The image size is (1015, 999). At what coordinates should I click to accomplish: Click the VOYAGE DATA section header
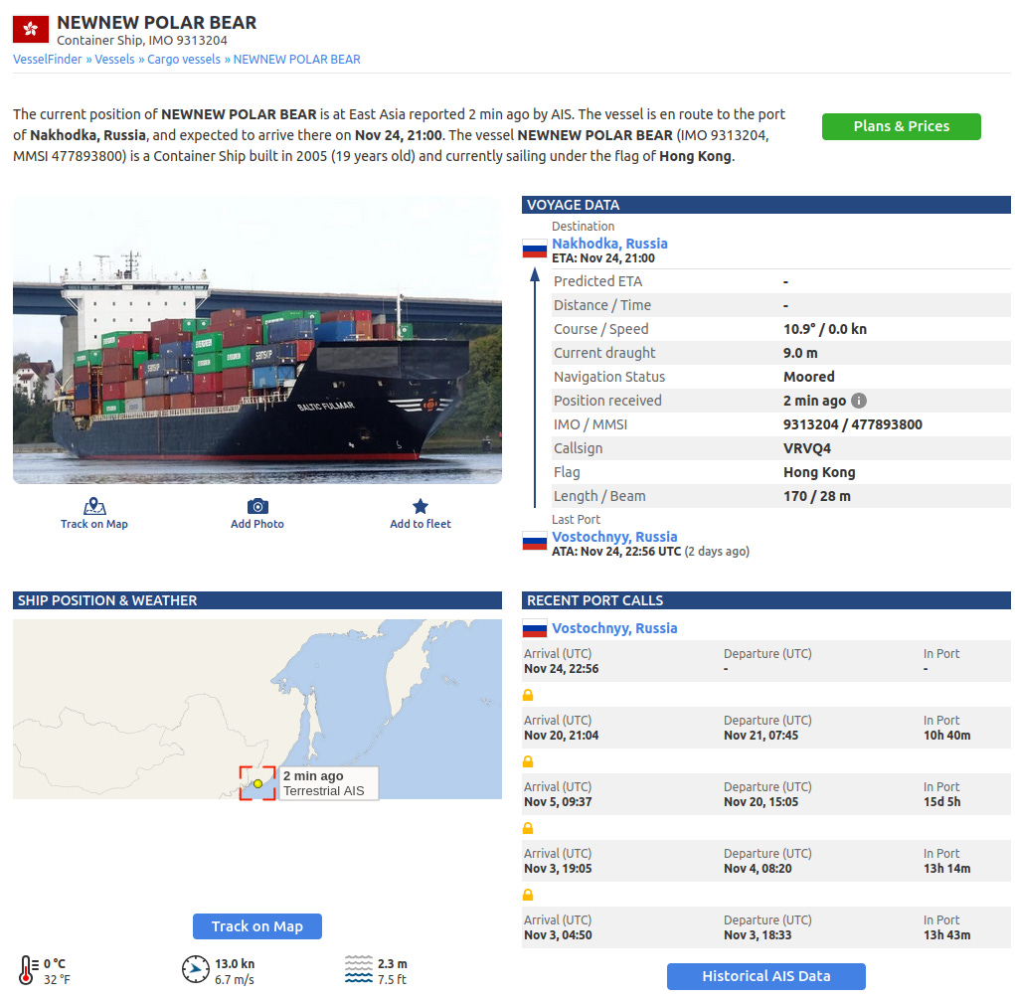[765, 205]
